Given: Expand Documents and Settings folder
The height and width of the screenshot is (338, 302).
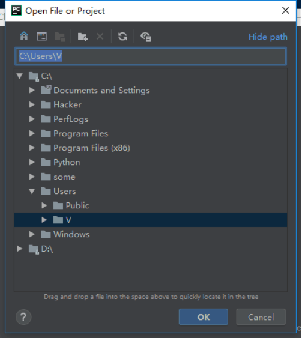Looking at the screenshot, I should [32, 90].
